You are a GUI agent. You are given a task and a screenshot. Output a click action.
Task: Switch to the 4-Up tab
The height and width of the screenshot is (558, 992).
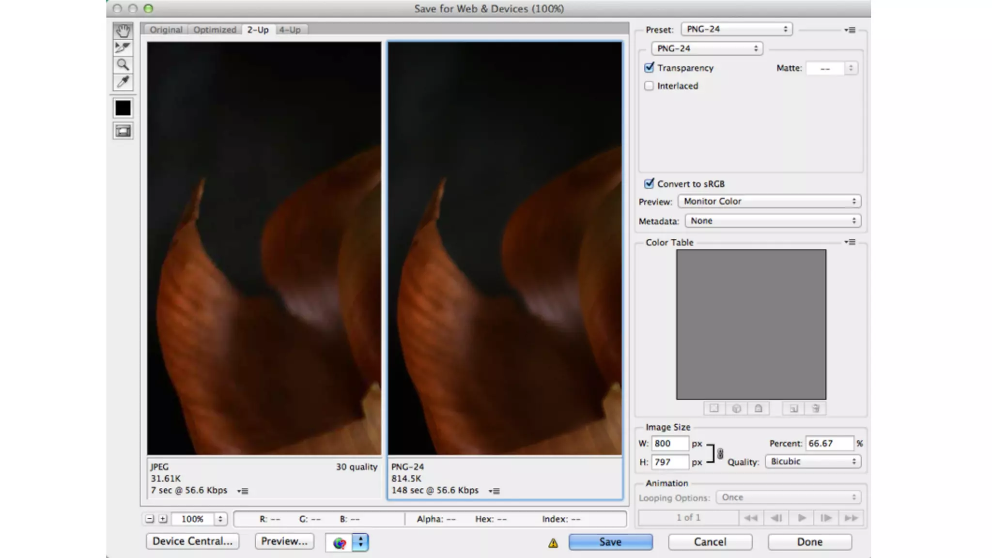click(x=290, y=30)
